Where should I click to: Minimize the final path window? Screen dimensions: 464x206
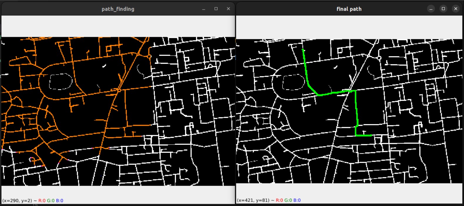coord(431,9)
